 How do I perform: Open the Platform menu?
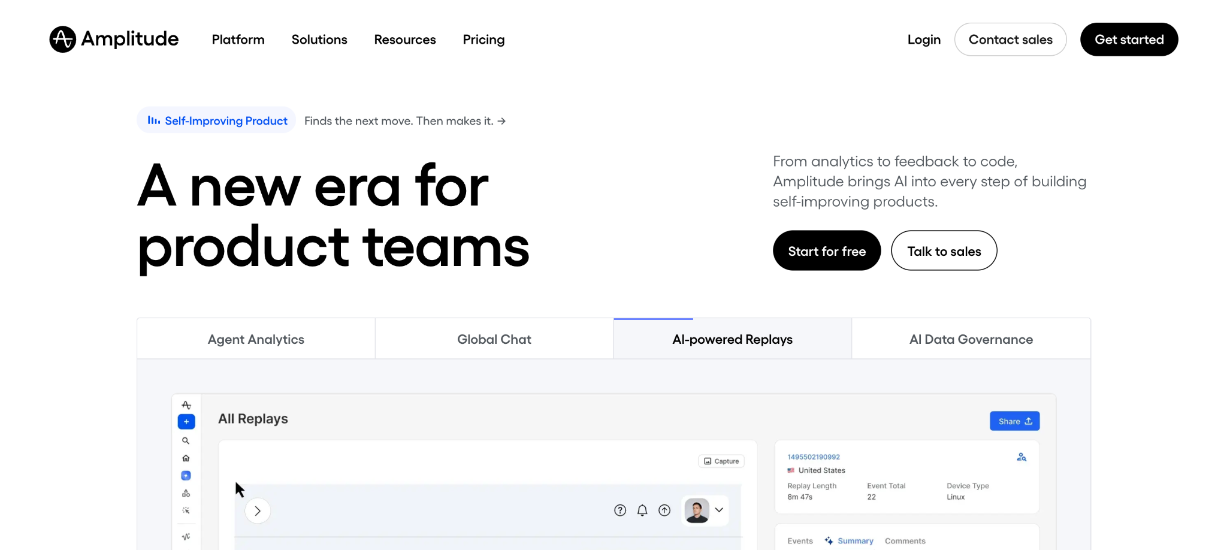[238, 40]
